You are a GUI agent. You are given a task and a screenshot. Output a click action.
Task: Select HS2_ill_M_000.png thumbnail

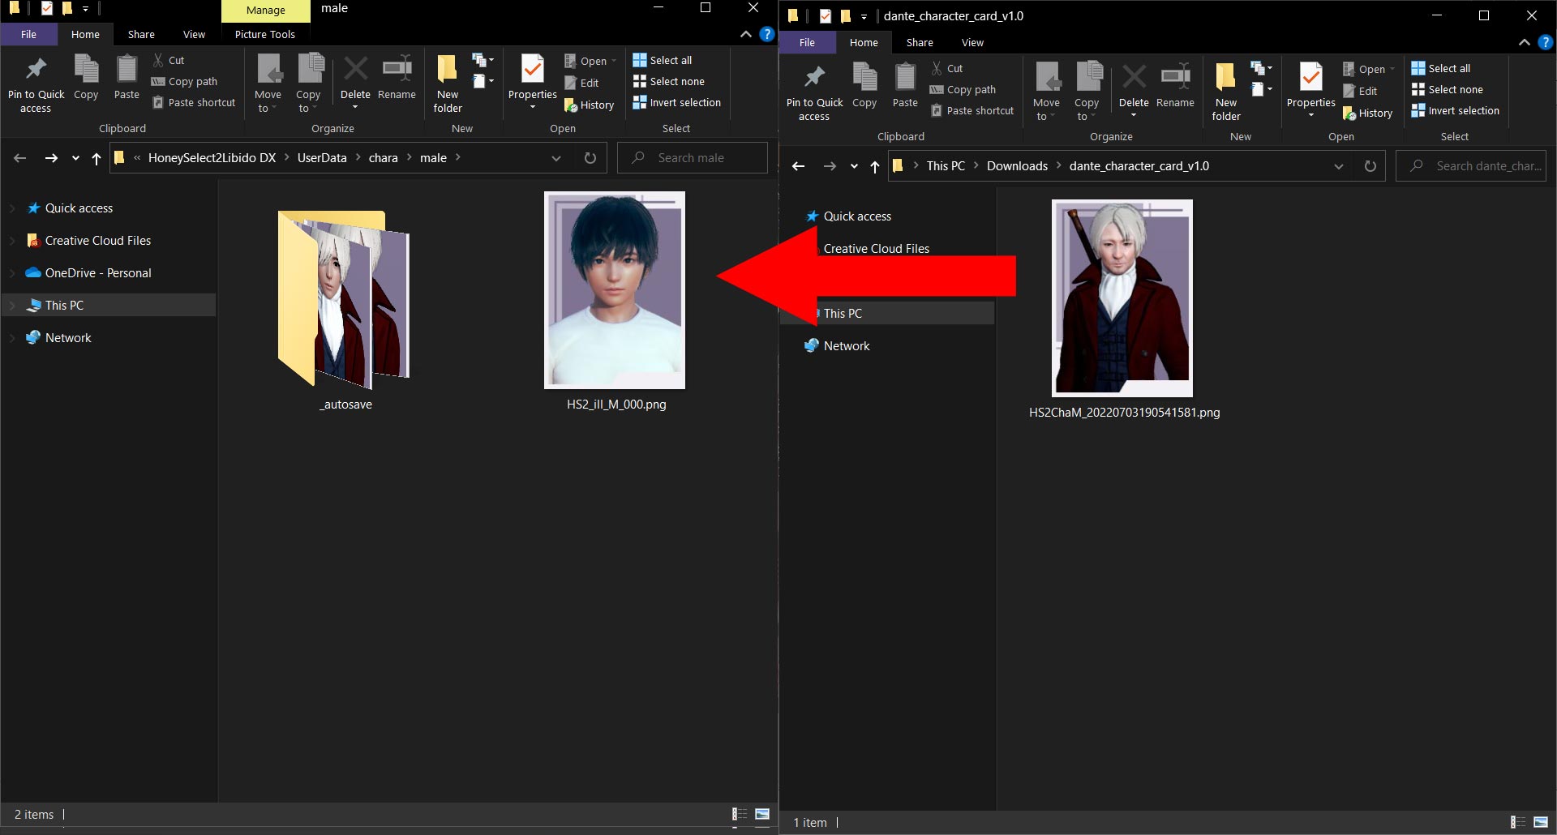(615, 290)
